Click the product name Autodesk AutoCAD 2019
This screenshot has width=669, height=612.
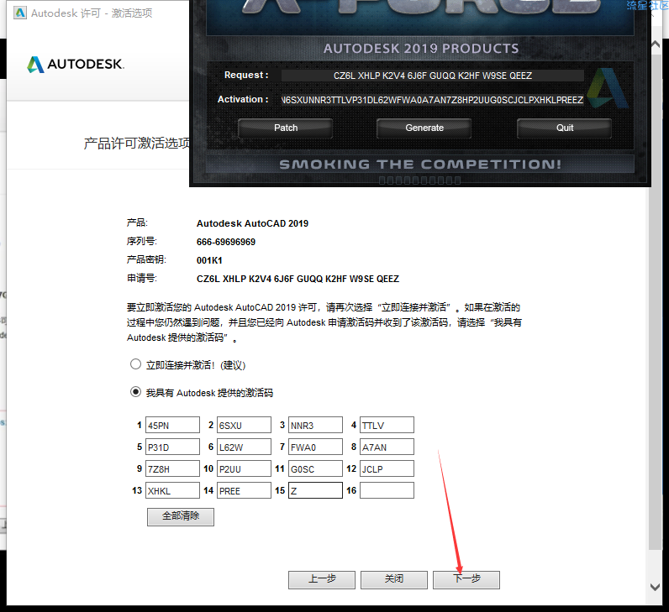tap(252, 223)
